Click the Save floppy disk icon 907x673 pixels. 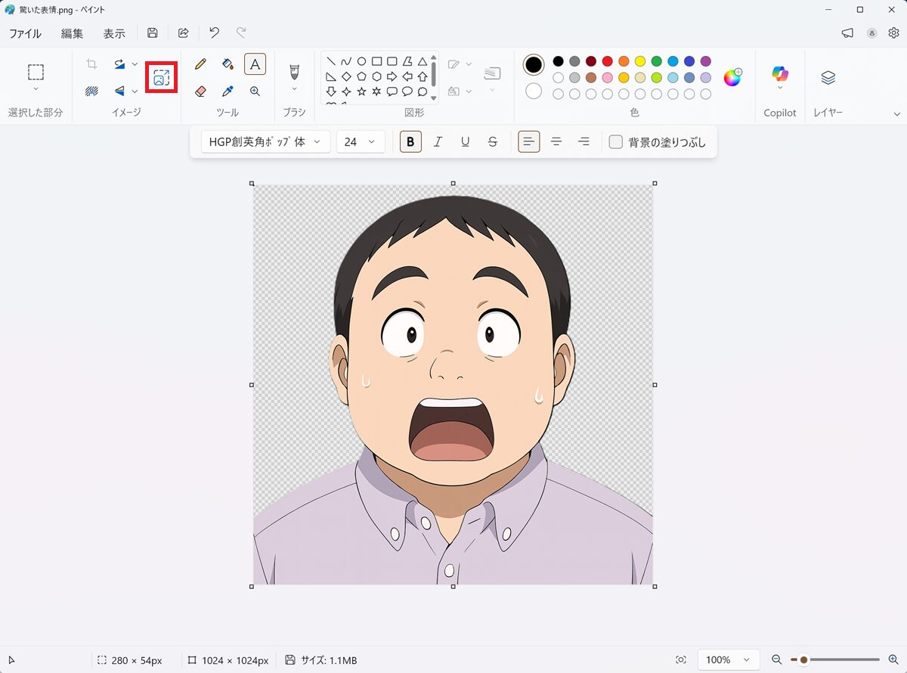153,33
